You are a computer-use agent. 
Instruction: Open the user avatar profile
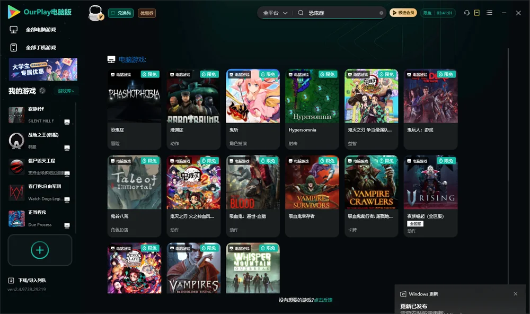pos(95,13)
